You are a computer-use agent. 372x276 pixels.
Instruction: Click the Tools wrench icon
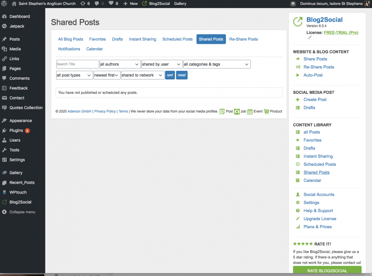pos(4,150)
